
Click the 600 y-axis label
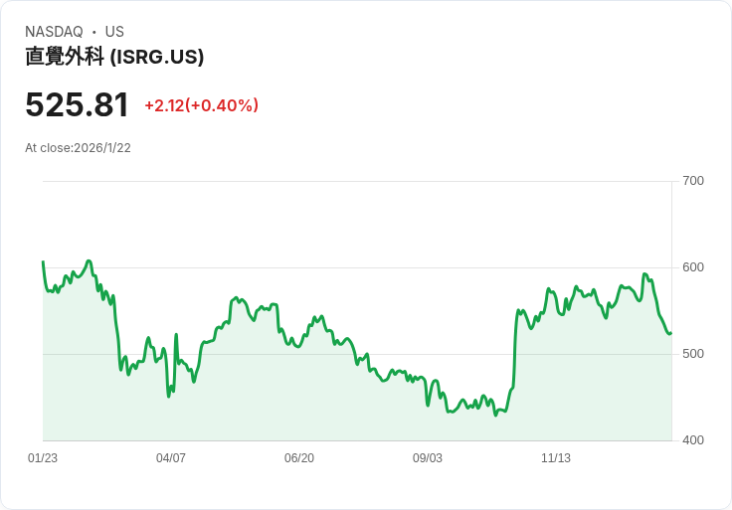pos(693,267)
